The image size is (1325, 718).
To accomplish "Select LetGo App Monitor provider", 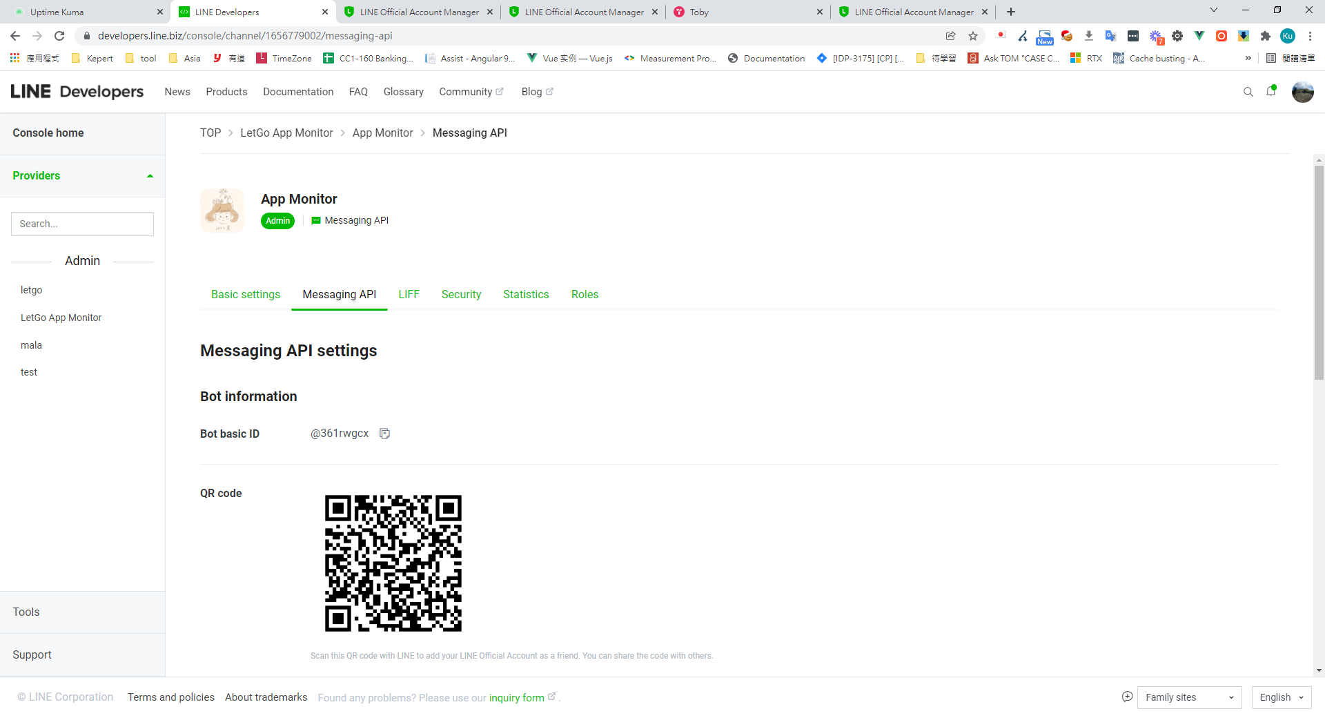I will (x=61, y=318).
